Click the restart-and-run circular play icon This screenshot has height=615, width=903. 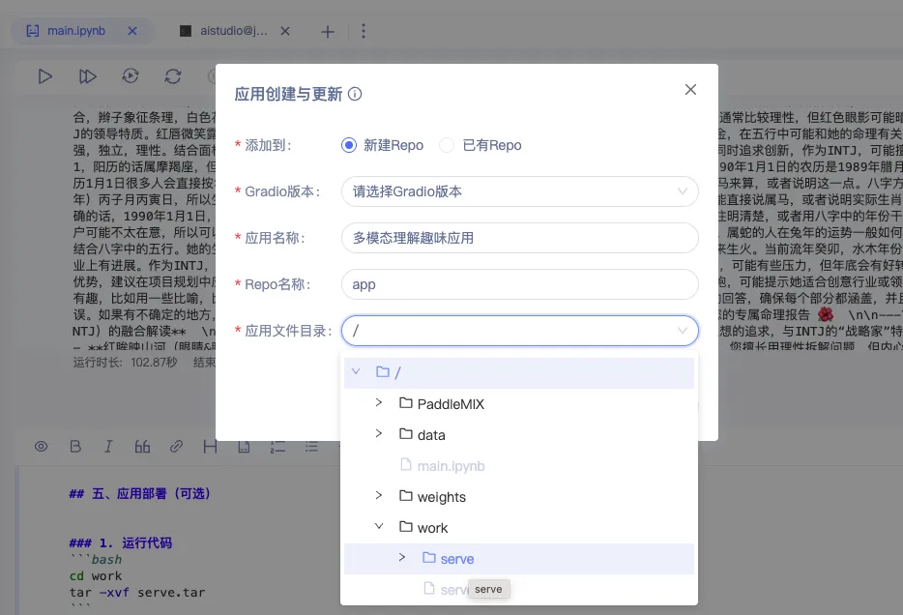pos(131,76)
